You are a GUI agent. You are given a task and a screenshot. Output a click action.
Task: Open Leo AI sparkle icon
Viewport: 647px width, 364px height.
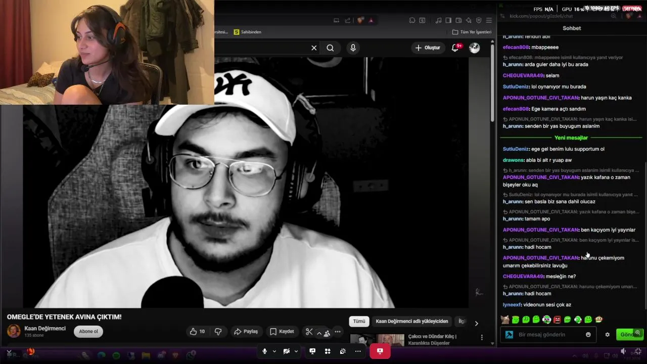[469, 20]
